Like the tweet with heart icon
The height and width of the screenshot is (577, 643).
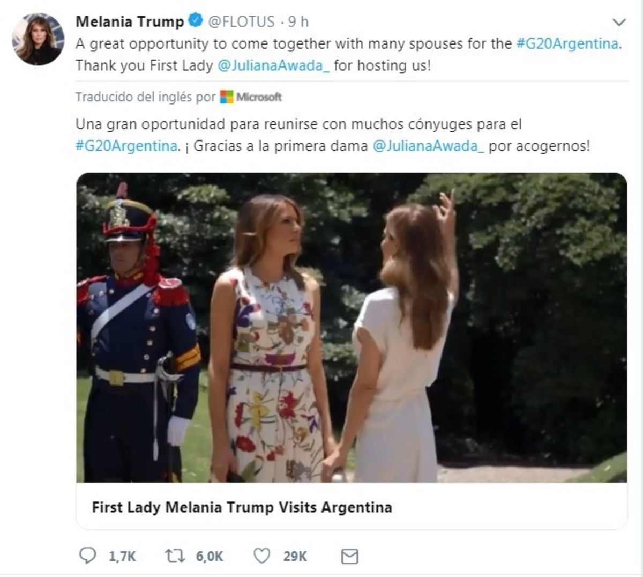point(261,556)
